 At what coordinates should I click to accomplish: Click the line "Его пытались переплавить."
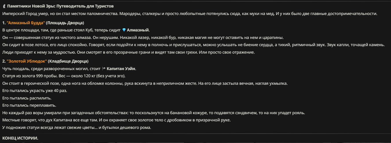point(29,106)
